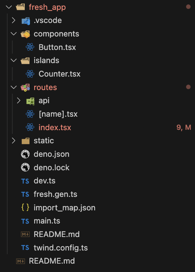Screen dimensions: 195x272
Task: Click the Deno icon beside deno.lock
Action: tap(25, 167)
